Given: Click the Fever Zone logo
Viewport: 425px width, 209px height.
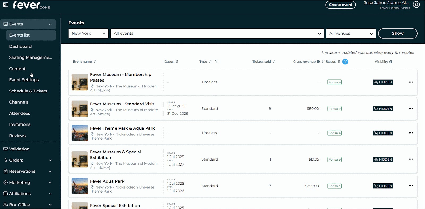Looking at the screenshot, I should pyautogui.click(x=31, y=5).
